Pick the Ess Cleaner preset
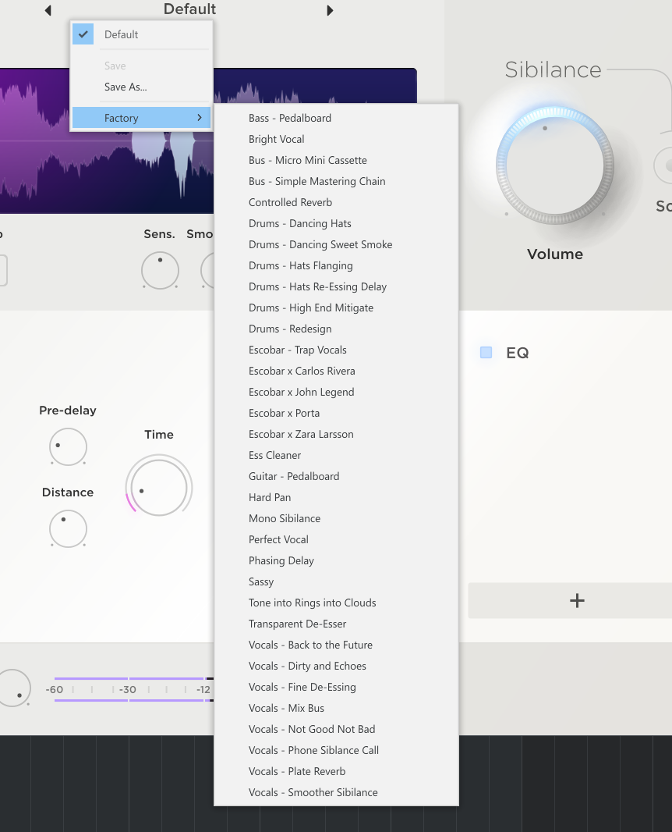Screen dimensions: 672x832 click(274, 455)
